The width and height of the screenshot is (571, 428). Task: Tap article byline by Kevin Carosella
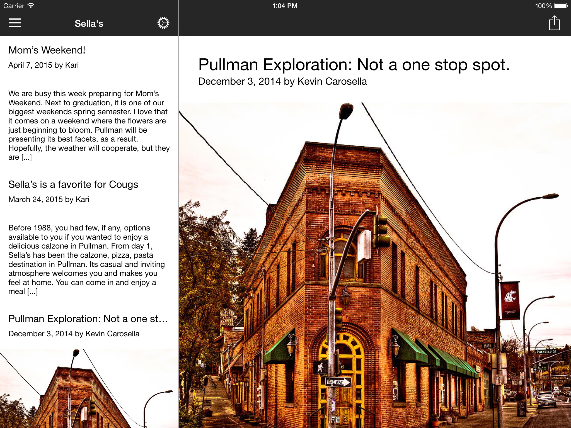(282, 81)
